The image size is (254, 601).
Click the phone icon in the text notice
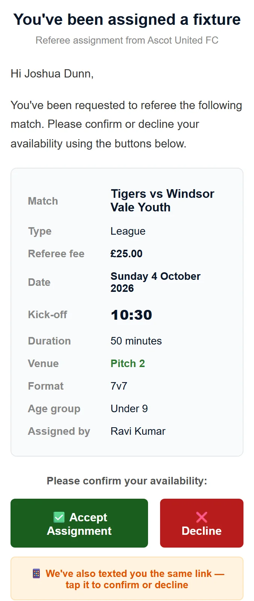click(36, 574)
